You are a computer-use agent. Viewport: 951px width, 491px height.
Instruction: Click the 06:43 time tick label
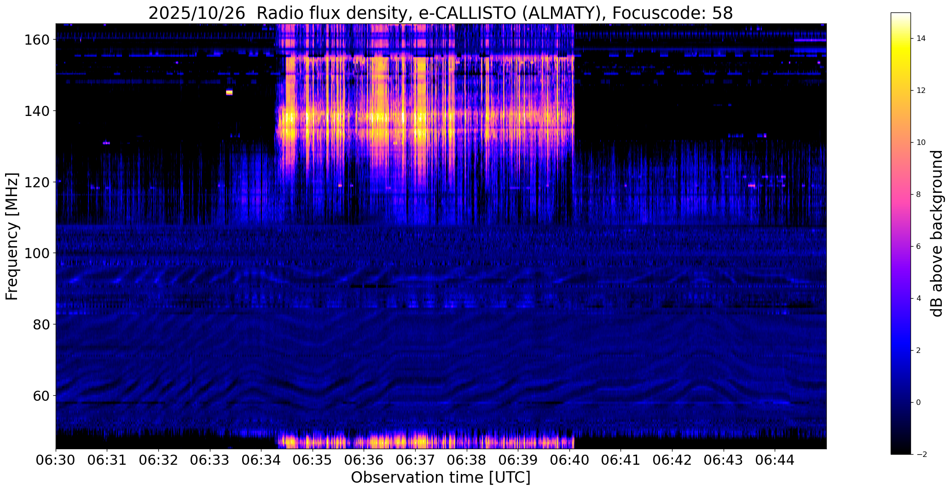pos(724,459)
